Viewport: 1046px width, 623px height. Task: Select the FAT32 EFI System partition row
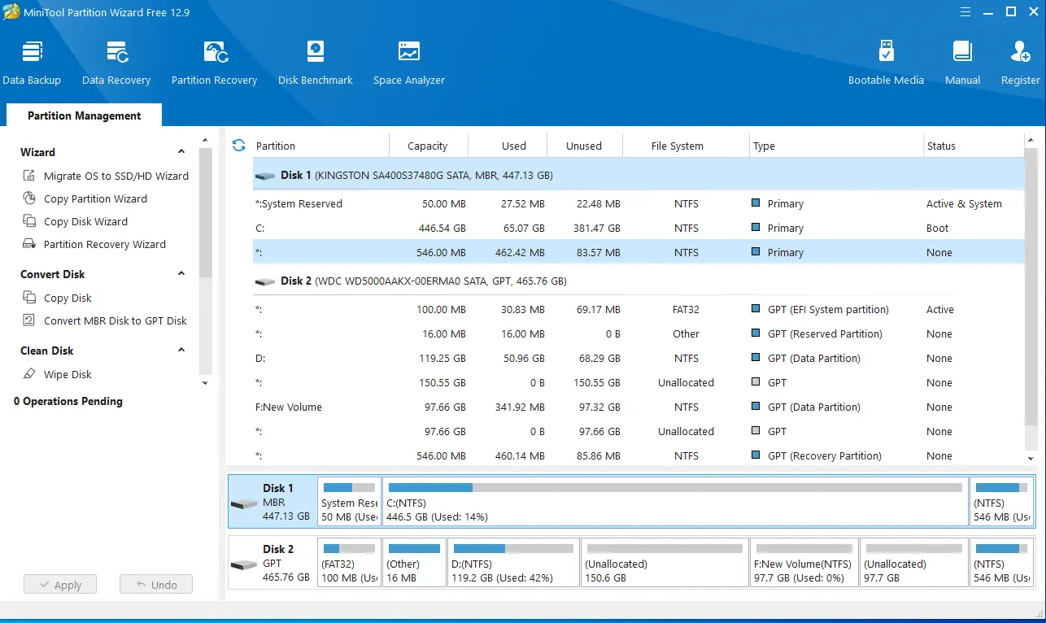pos(639,309)
